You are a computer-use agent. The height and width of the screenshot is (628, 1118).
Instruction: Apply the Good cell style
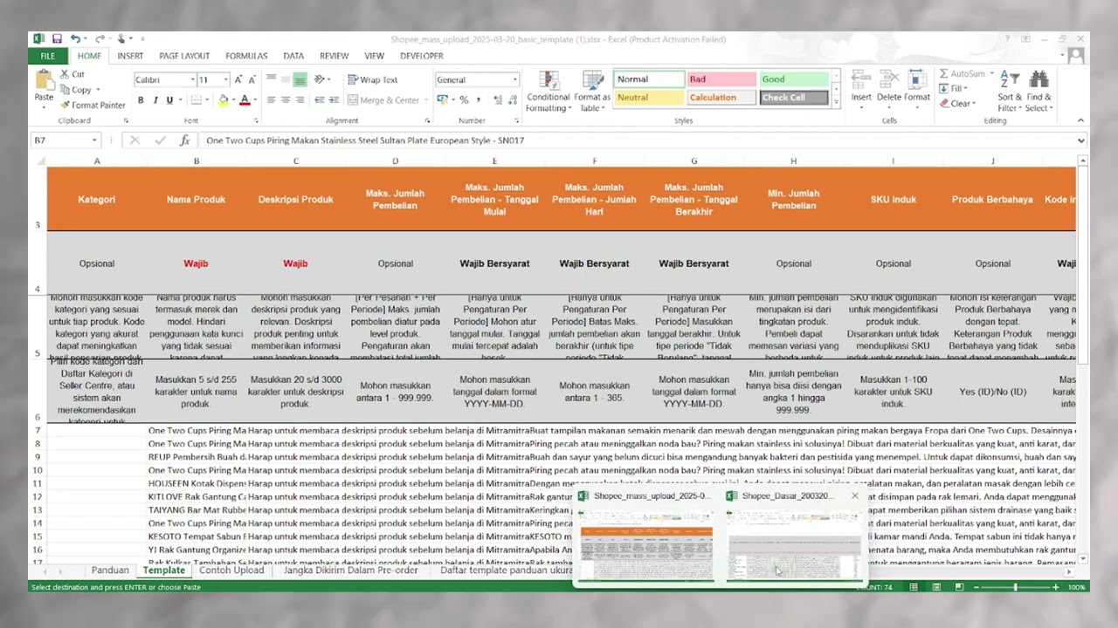coord(793,79)
